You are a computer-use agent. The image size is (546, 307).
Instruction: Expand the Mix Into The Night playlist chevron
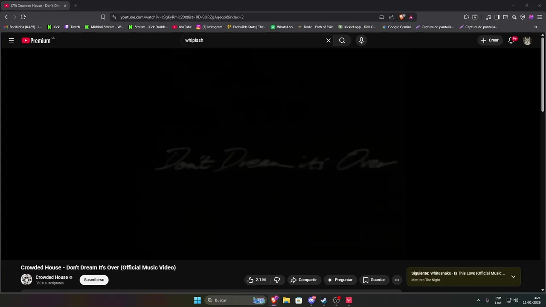513,276
